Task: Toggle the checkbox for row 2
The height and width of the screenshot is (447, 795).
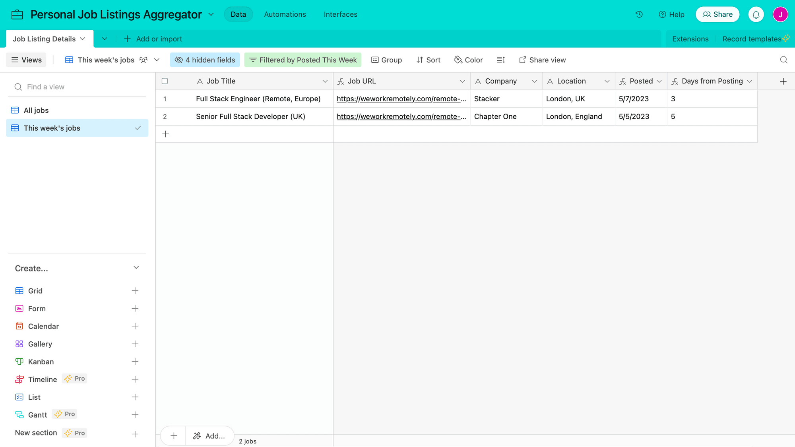Action: tap(165, 116)
